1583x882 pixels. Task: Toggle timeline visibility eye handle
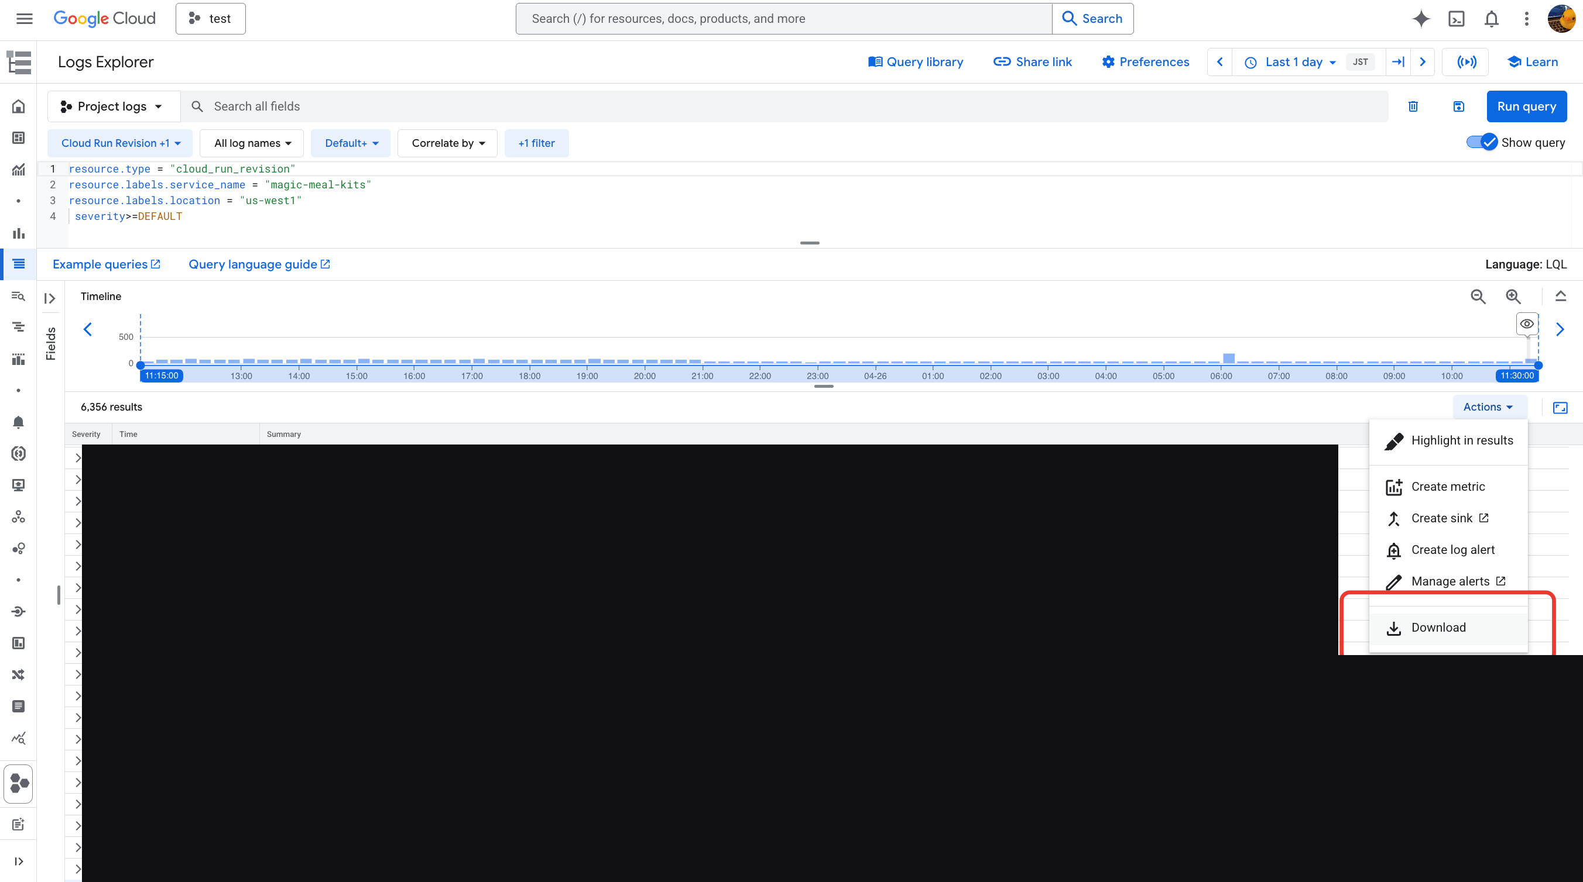pyautogui.click(x=1527, y=324)
